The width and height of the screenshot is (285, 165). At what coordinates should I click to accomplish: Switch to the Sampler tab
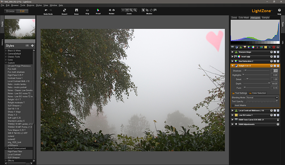point(266,18)
